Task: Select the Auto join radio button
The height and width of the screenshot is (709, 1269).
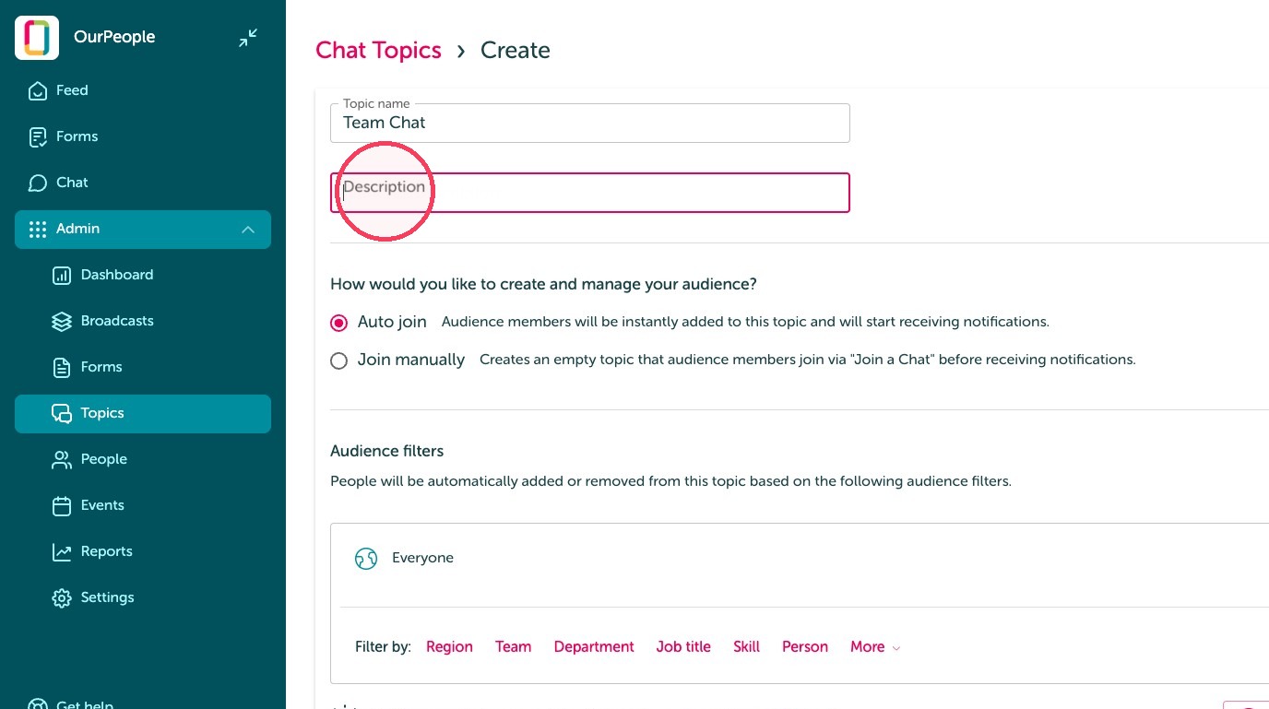Action: pyautogui.click(x=339, y=323)
